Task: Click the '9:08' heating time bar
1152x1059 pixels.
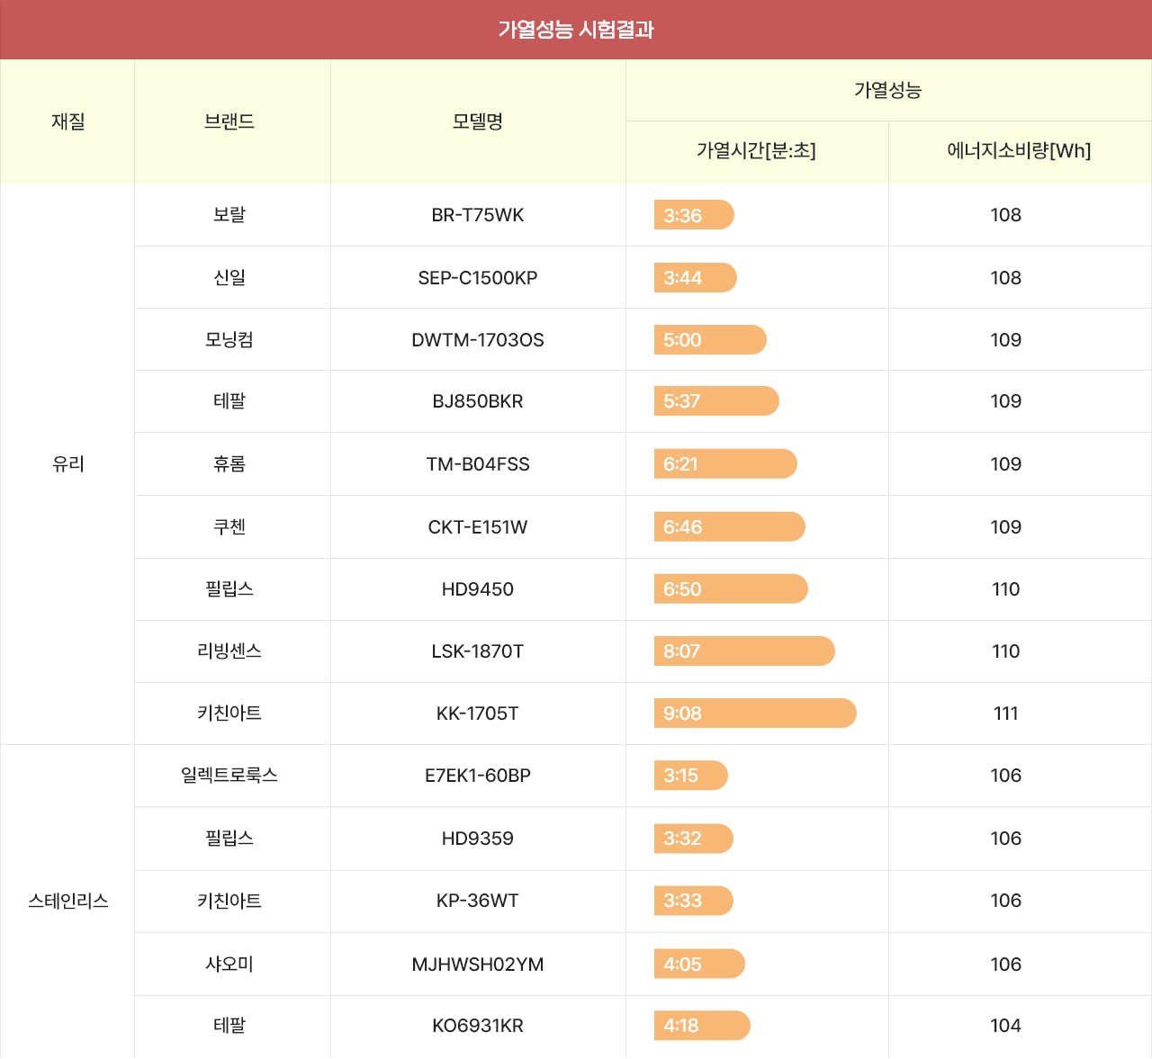Action: click(755, 713)
